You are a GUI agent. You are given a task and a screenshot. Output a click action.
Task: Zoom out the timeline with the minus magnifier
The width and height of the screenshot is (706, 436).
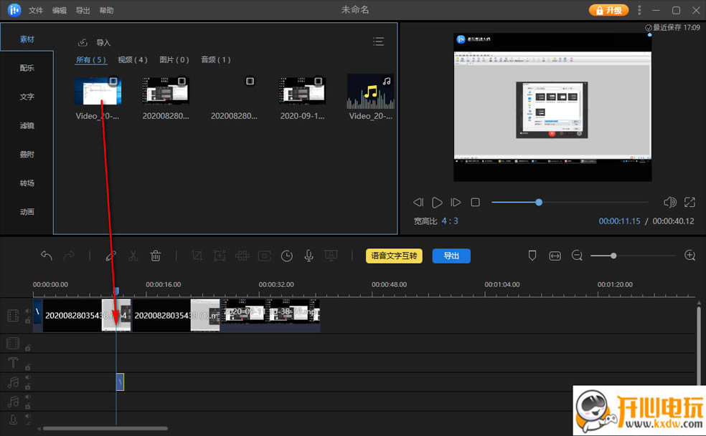(x=577, y=256)
